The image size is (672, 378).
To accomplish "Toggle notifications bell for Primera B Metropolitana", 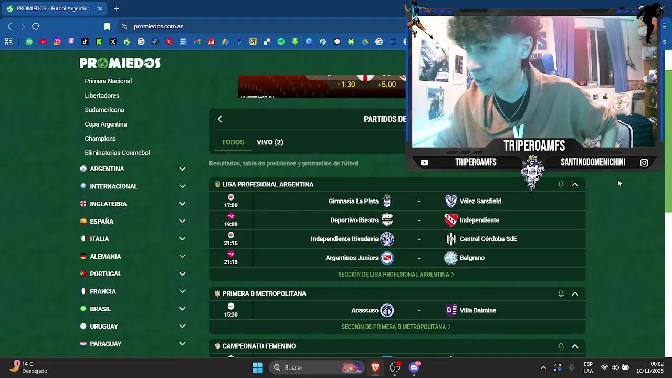I will tap(561, 293).
